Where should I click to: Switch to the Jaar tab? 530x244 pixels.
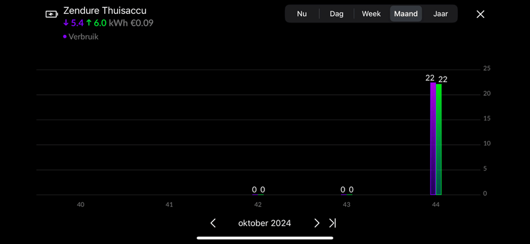[441, 14]
